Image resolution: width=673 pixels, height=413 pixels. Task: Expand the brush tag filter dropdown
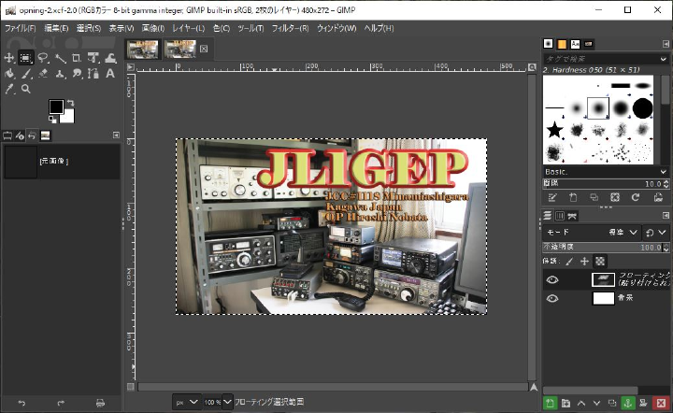pyautogui.click(x=663, y=61)
